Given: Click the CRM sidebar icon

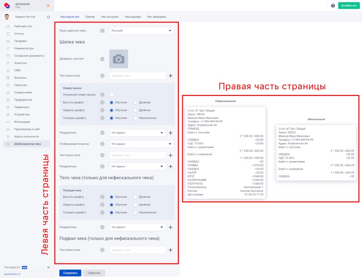Looking at the screenshot, I should pos(8,70).
